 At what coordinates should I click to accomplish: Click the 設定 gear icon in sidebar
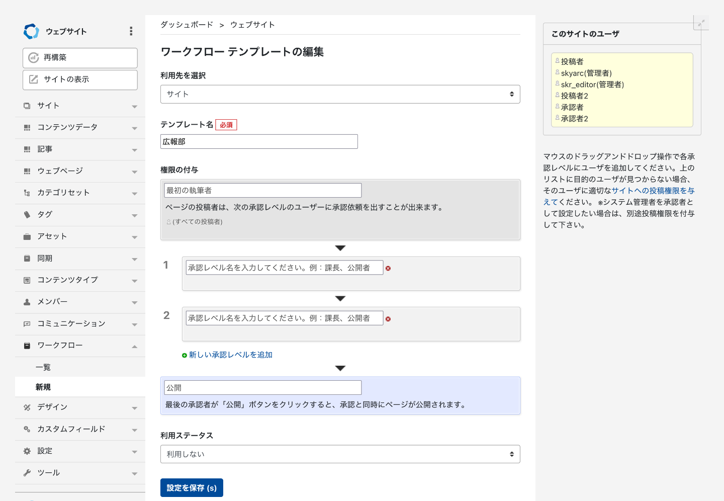tap(27, 451)
